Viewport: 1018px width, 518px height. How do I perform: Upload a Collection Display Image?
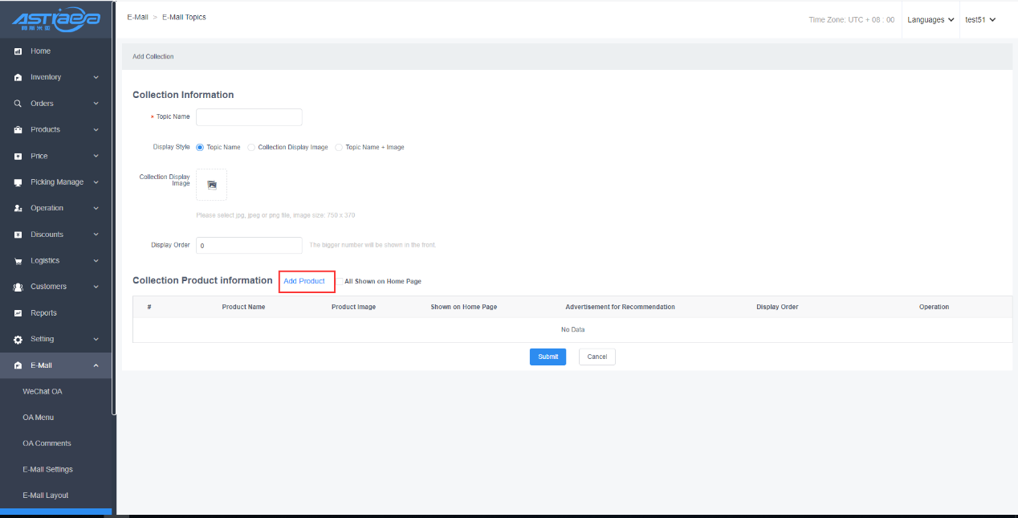[x=212, y=185]
